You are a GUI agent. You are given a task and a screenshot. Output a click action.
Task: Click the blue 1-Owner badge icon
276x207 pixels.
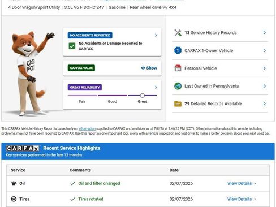[x=178, y=50]
